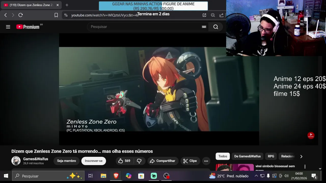Dislike the video with thumbs down

[x=139, y=161]
